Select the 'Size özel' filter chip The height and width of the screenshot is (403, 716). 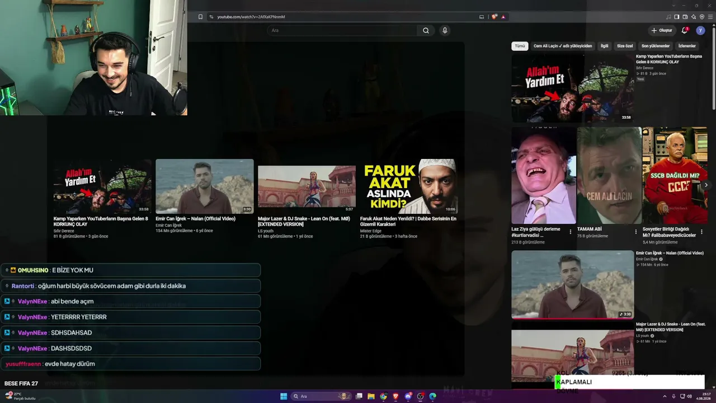point(625,46)
